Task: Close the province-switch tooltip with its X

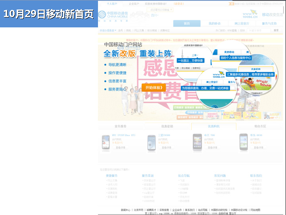Action: 171,10
